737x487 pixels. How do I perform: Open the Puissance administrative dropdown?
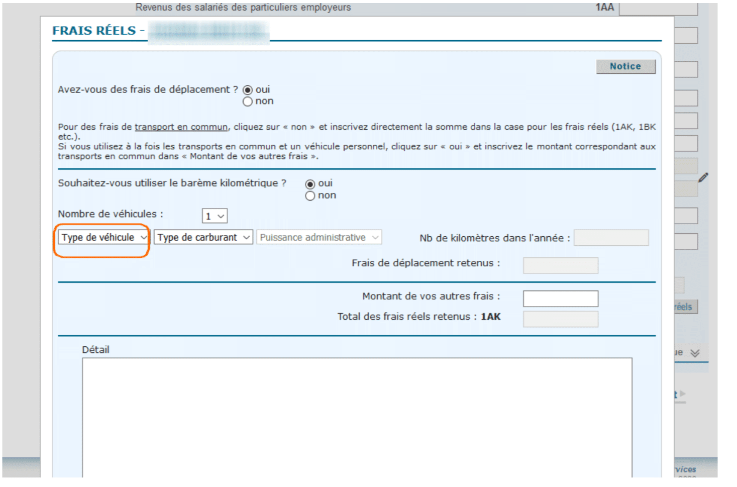pyautogui.click(x=319, y=237)
